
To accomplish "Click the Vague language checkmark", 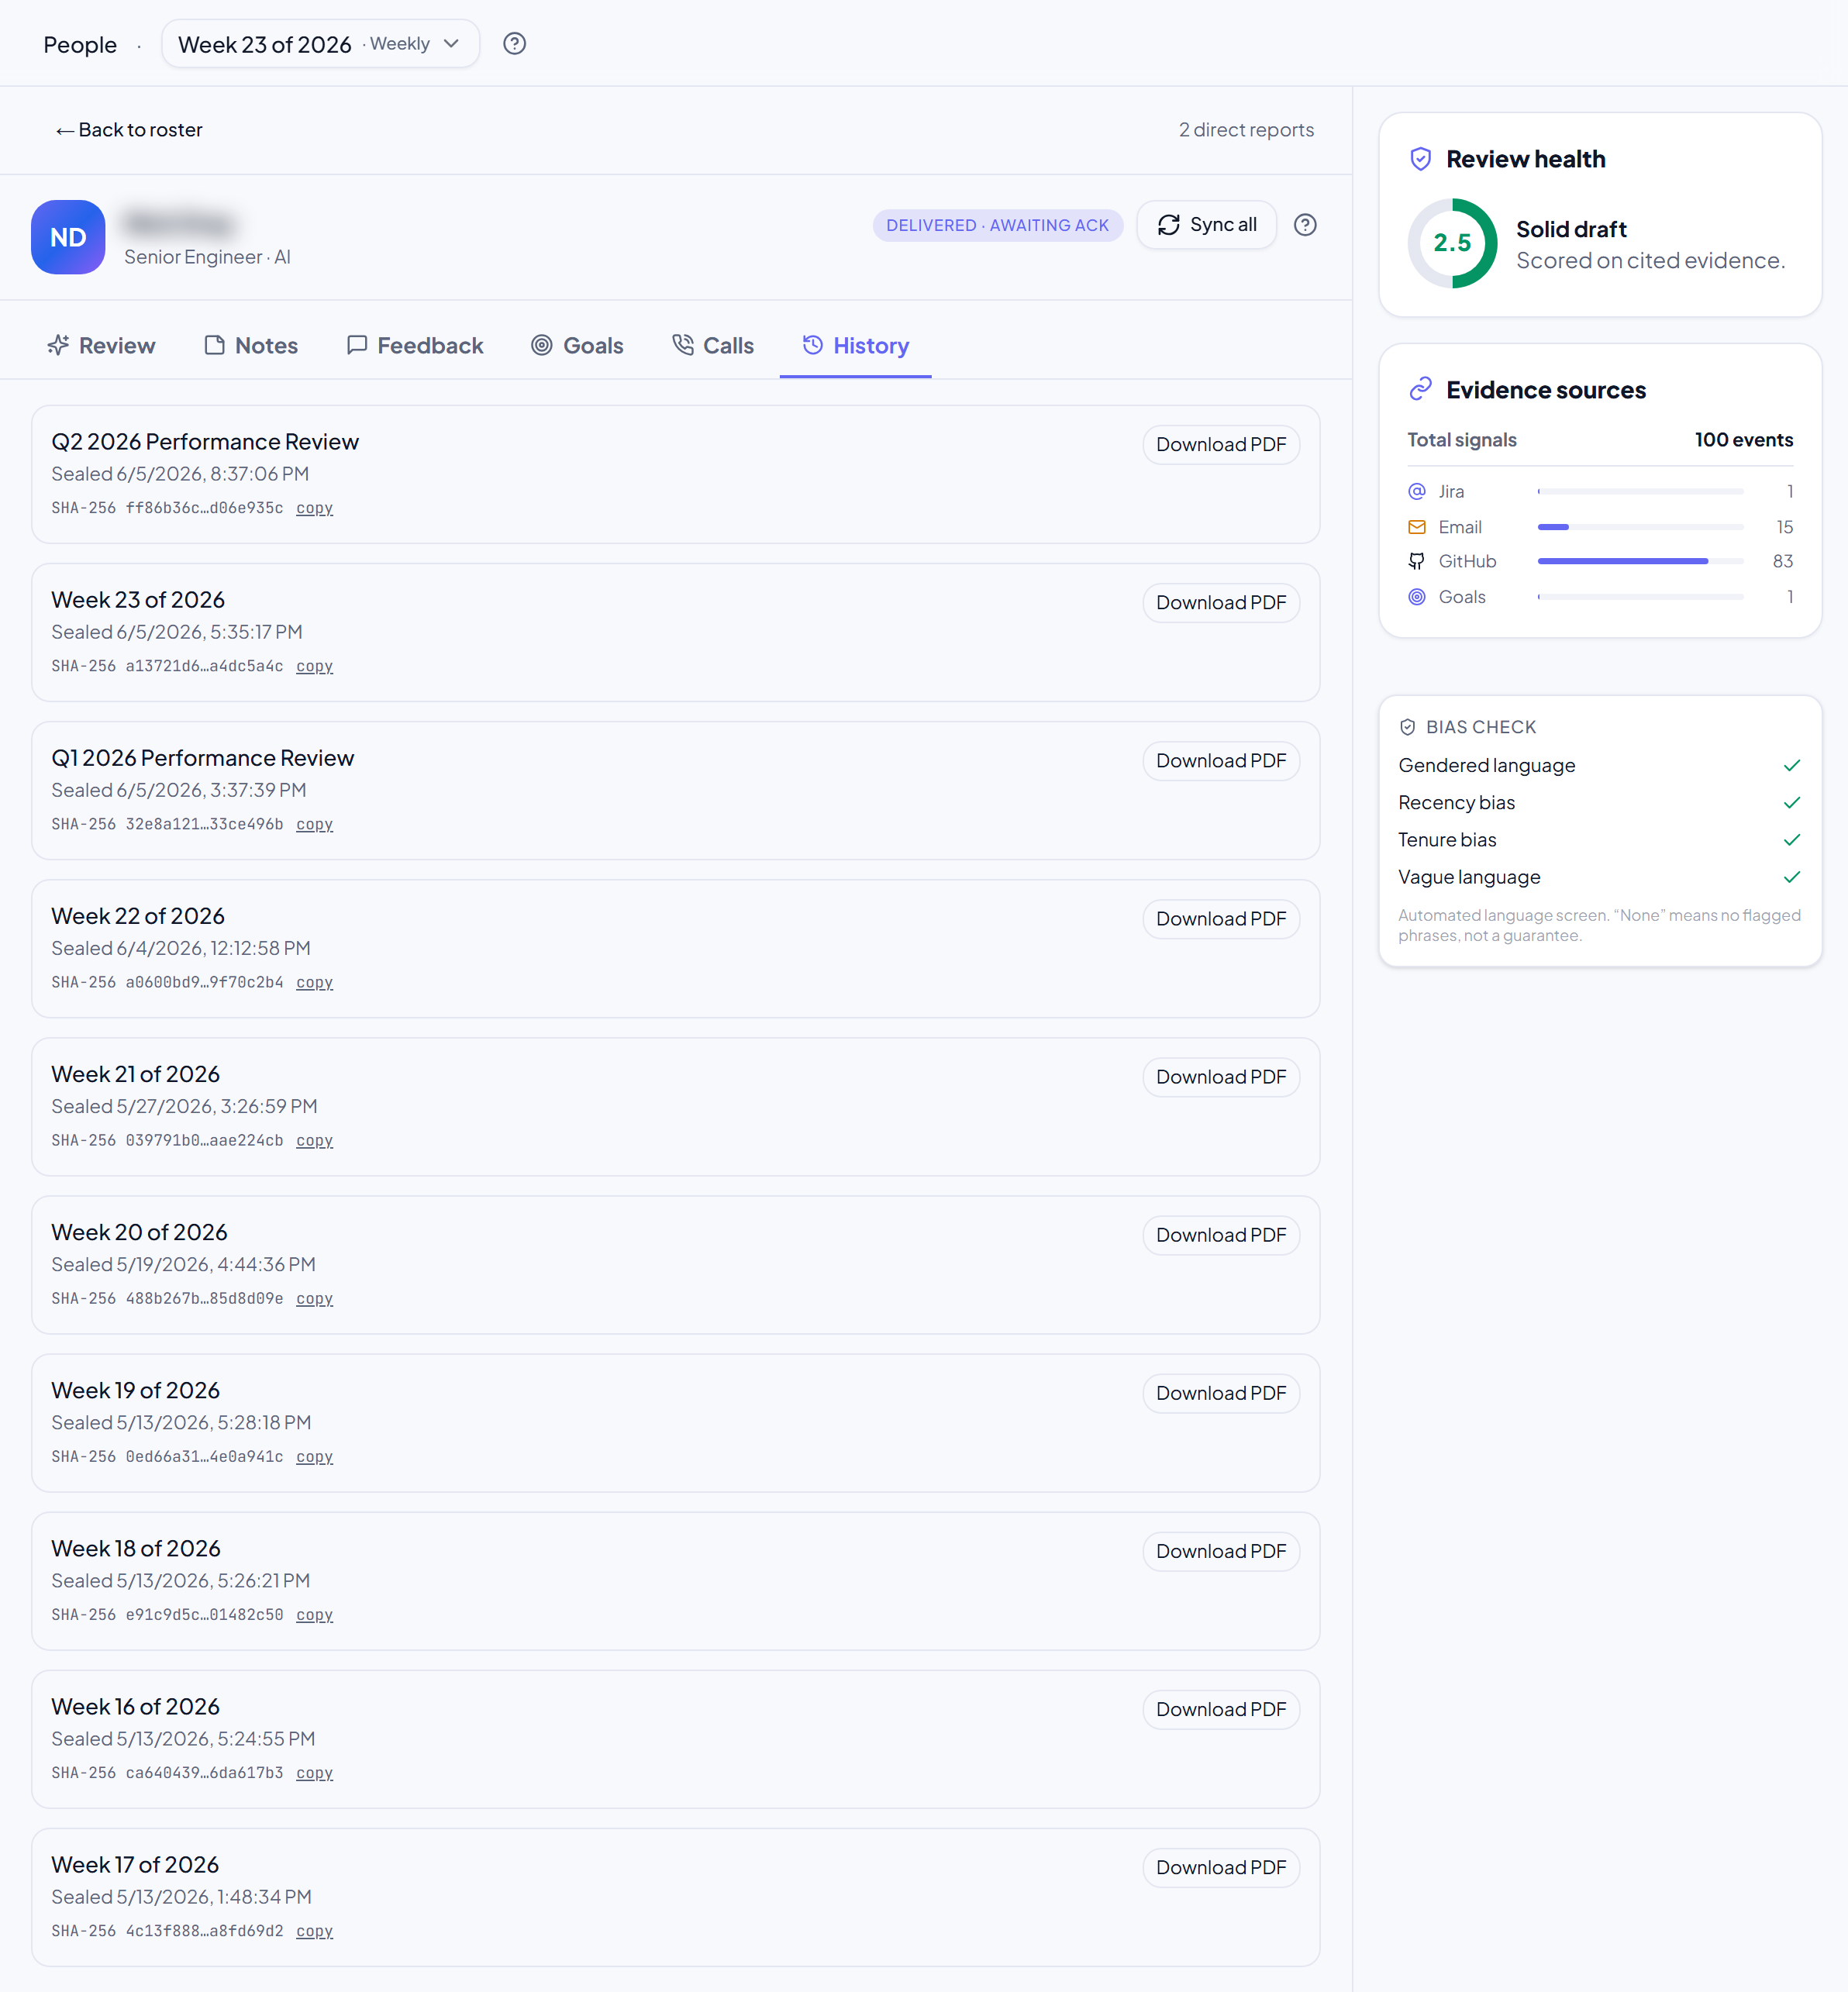I will click(x=1792, y=877).
